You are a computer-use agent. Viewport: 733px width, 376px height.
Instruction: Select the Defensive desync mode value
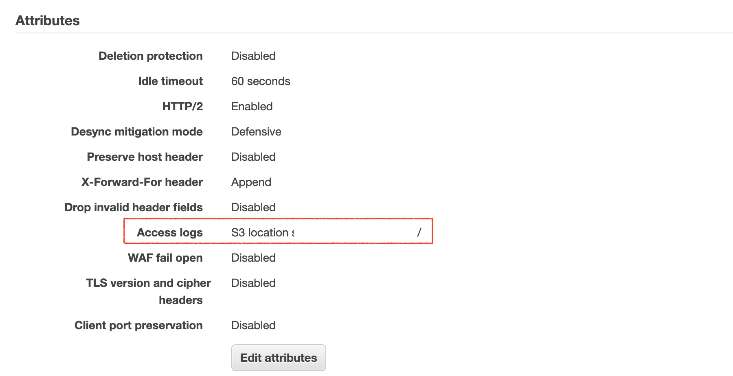coord(256,131)
